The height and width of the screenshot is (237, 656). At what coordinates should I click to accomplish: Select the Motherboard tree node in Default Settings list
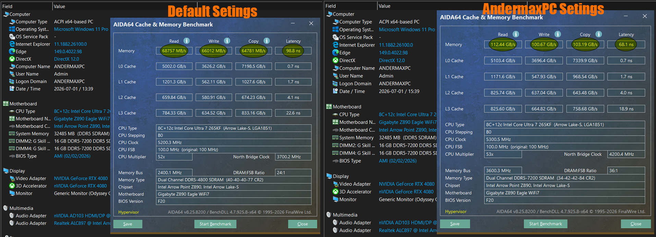(23, 104)
